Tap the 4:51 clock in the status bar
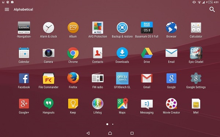This screenshot has height=137, width=220. coord(216,2)
